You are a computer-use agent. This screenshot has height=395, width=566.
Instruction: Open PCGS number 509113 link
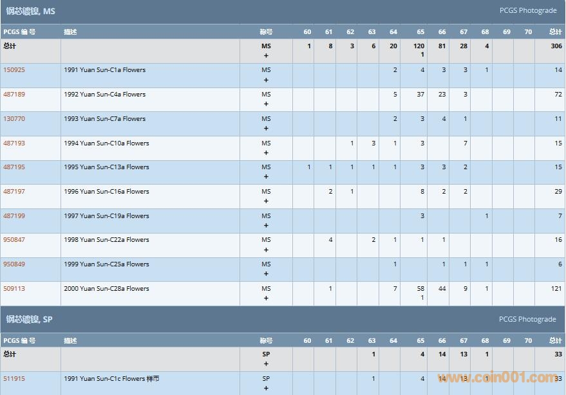coord(14,289)
